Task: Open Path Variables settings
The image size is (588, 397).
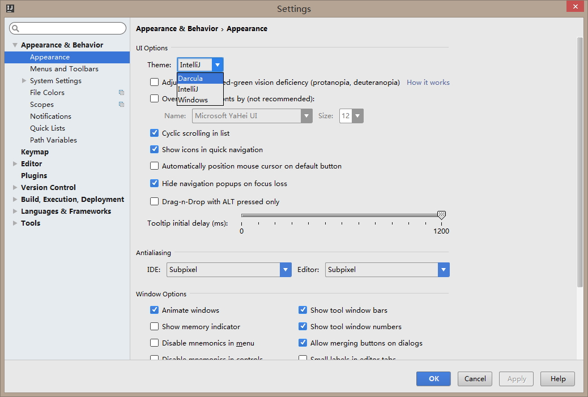Action: pos(54,140)
